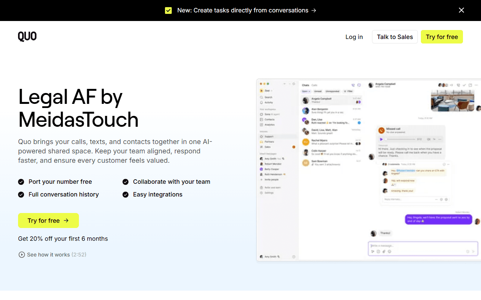
Task: Click the Search magnifier icon in the preview sidebar
Action: [x=262, y=97]
